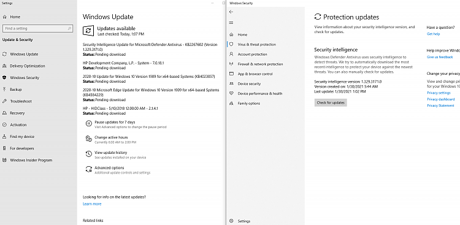Click the Last checked Today 1:07 PM text
460x225 pixels.
(121, 34)
